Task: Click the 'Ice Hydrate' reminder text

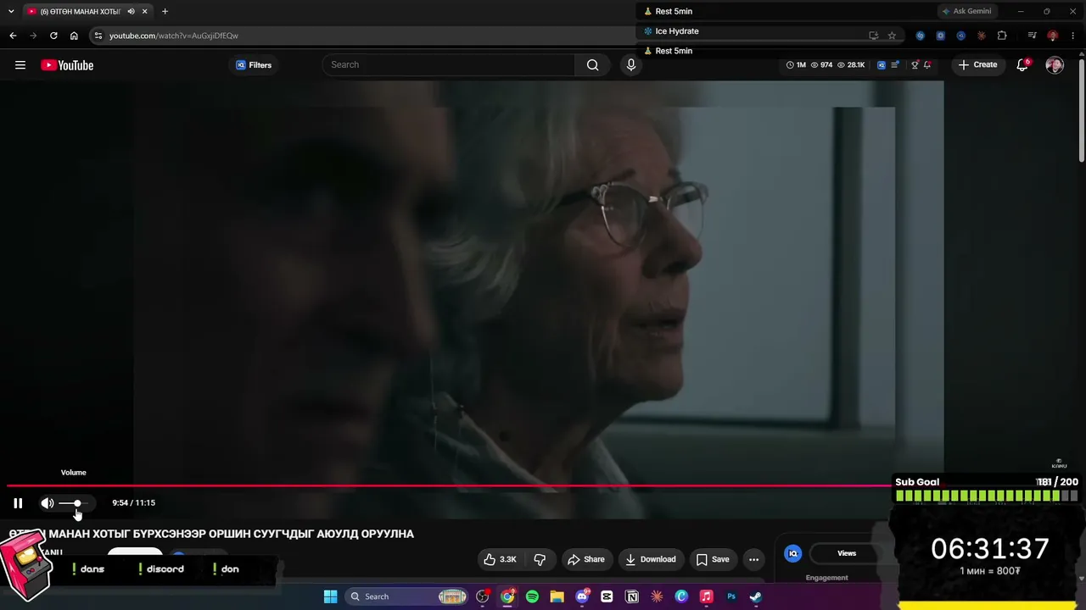Action: point(677,31)
